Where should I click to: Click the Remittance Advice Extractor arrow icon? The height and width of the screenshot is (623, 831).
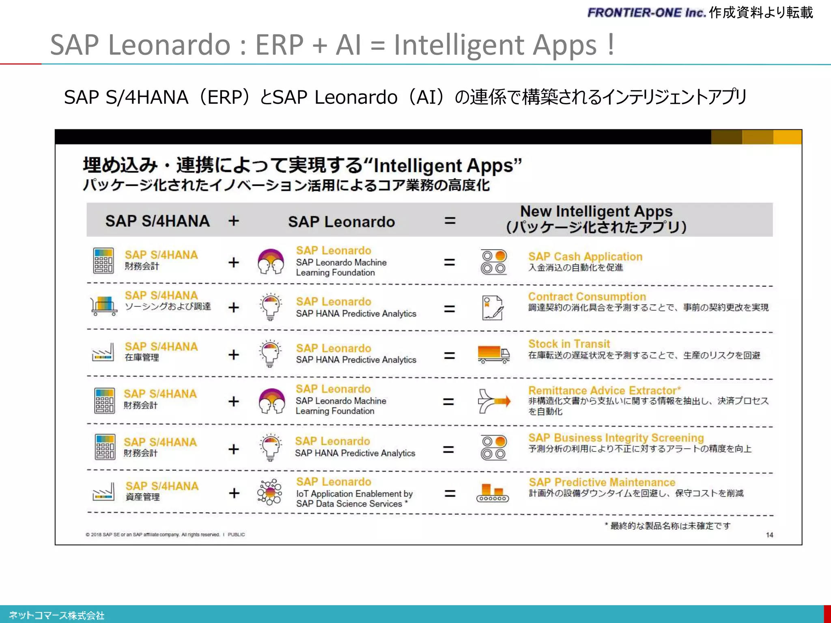tap(494, 401)
